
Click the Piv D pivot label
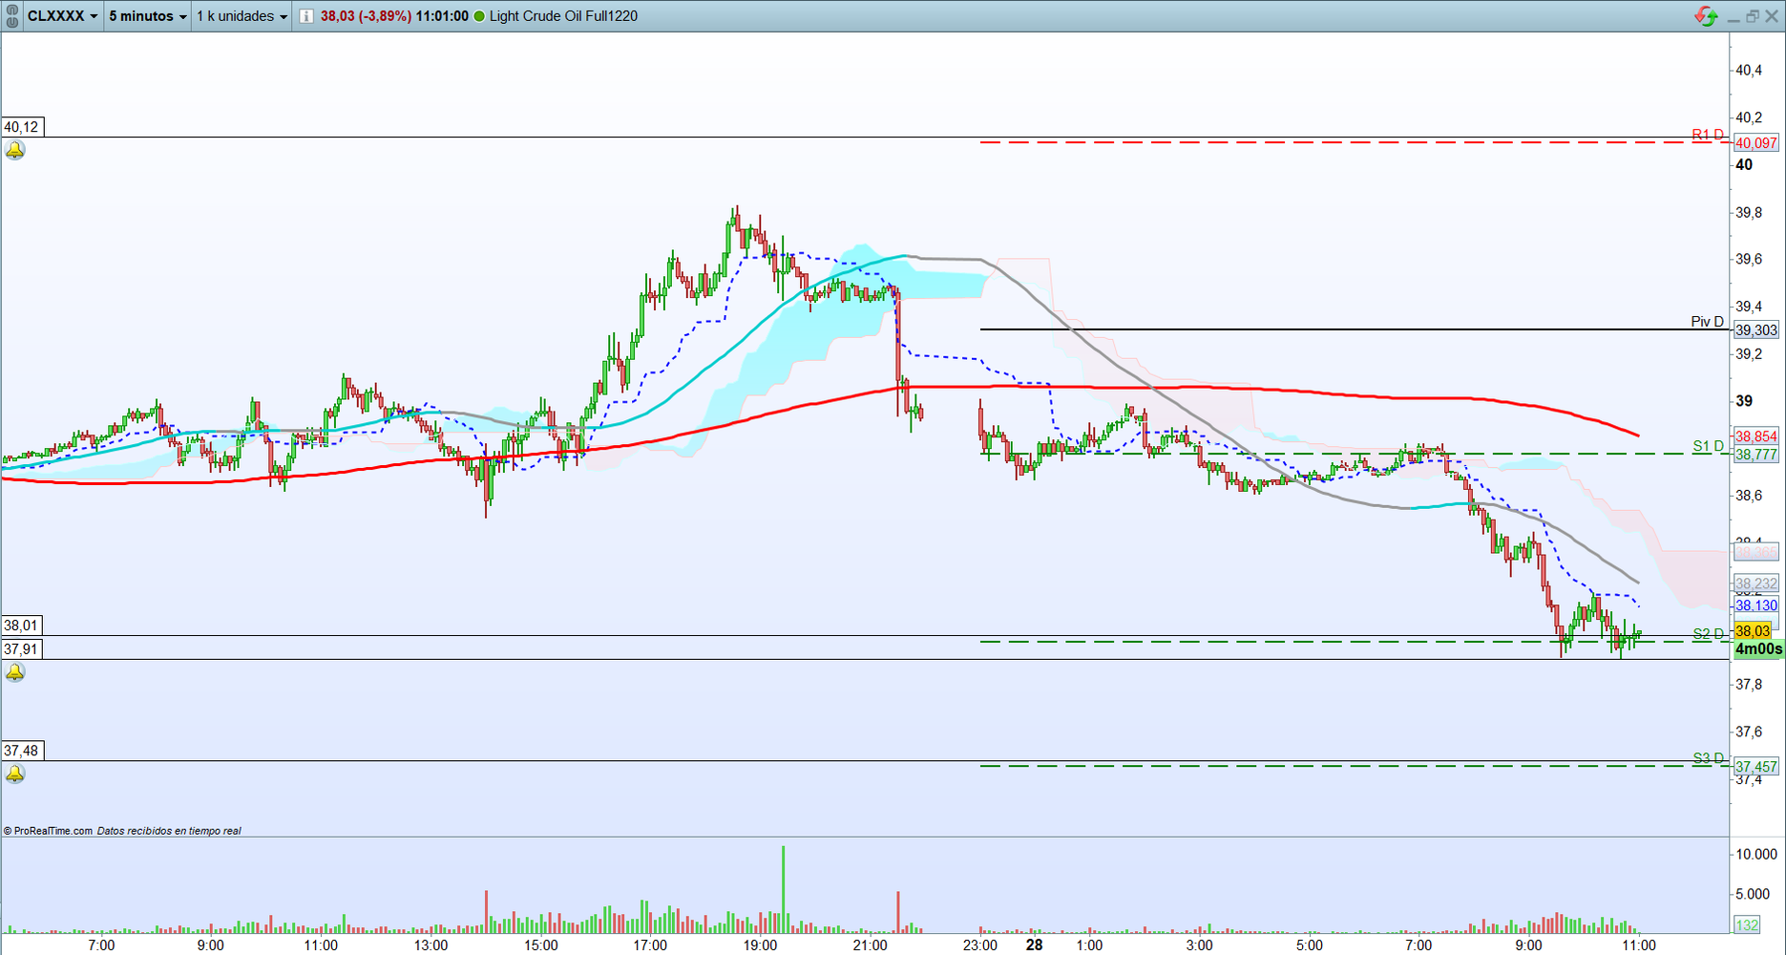click(1708, 322)
